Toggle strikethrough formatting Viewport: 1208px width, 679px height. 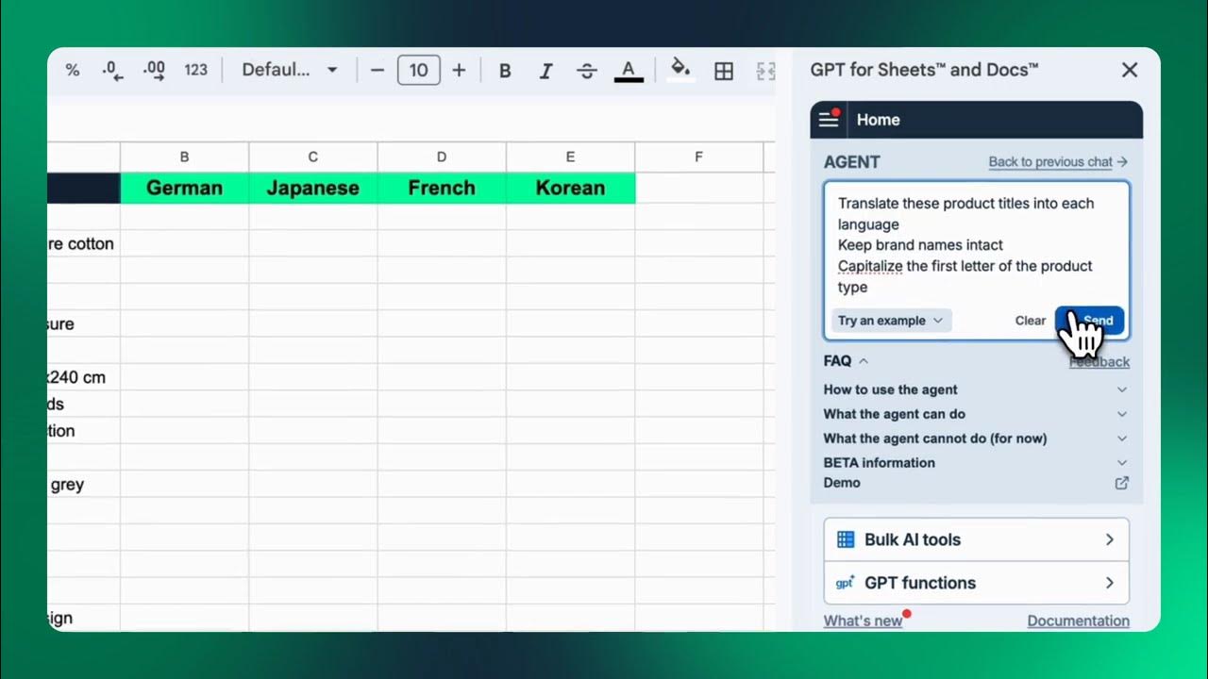586,71
